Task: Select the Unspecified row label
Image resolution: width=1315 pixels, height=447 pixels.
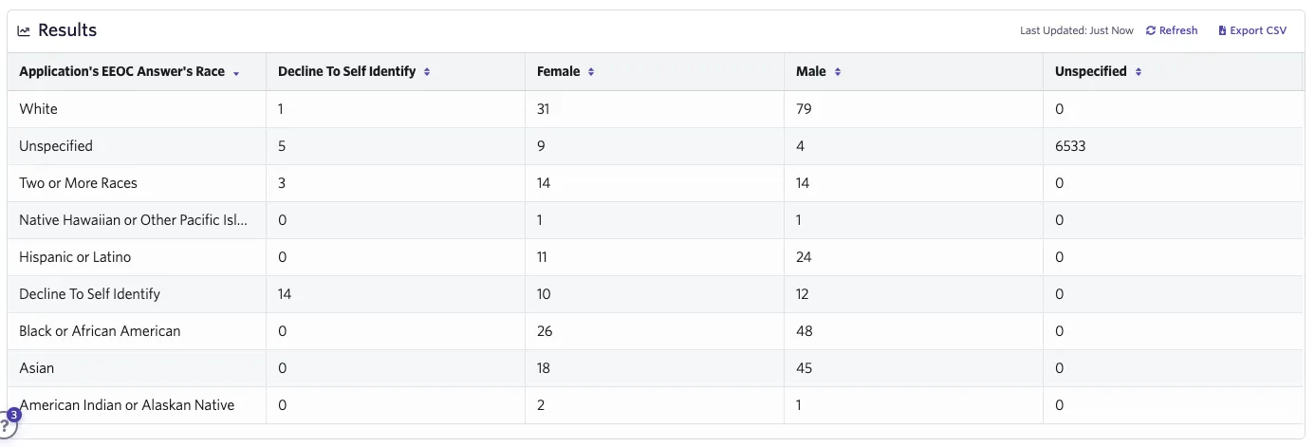Action: click(56, 146)
